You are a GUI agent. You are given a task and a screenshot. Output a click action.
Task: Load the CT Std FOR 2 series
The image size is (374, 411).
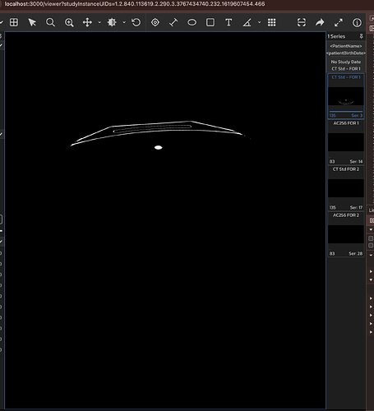[346, 188]
